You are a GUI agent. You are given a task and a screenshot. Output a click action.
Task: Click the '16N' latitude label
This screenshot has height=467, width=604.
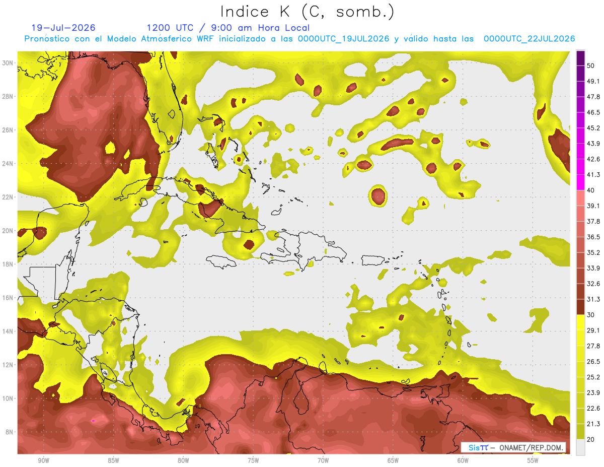8,298
